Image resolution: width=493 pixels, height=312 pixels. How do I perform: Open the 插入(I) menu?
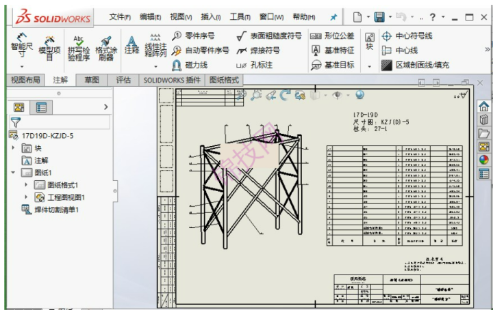(x=211, y=17)
